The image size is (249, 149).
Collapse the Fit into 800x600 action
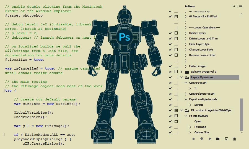tap(186, 116)
